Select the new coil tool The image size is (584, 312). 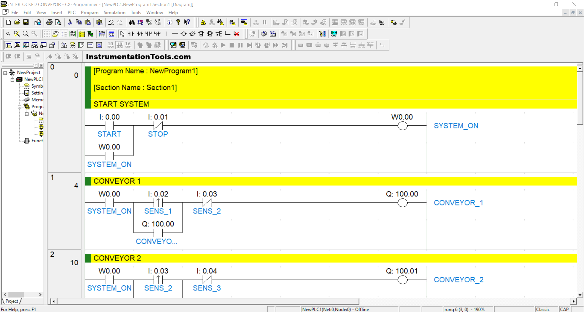click(x=183, y=34)
